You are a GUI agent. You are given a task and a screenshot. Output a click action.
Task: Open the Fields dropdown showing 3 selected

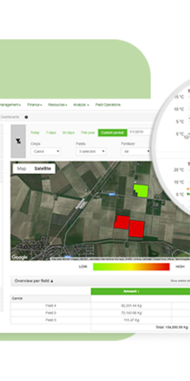(x=91, y=151)
